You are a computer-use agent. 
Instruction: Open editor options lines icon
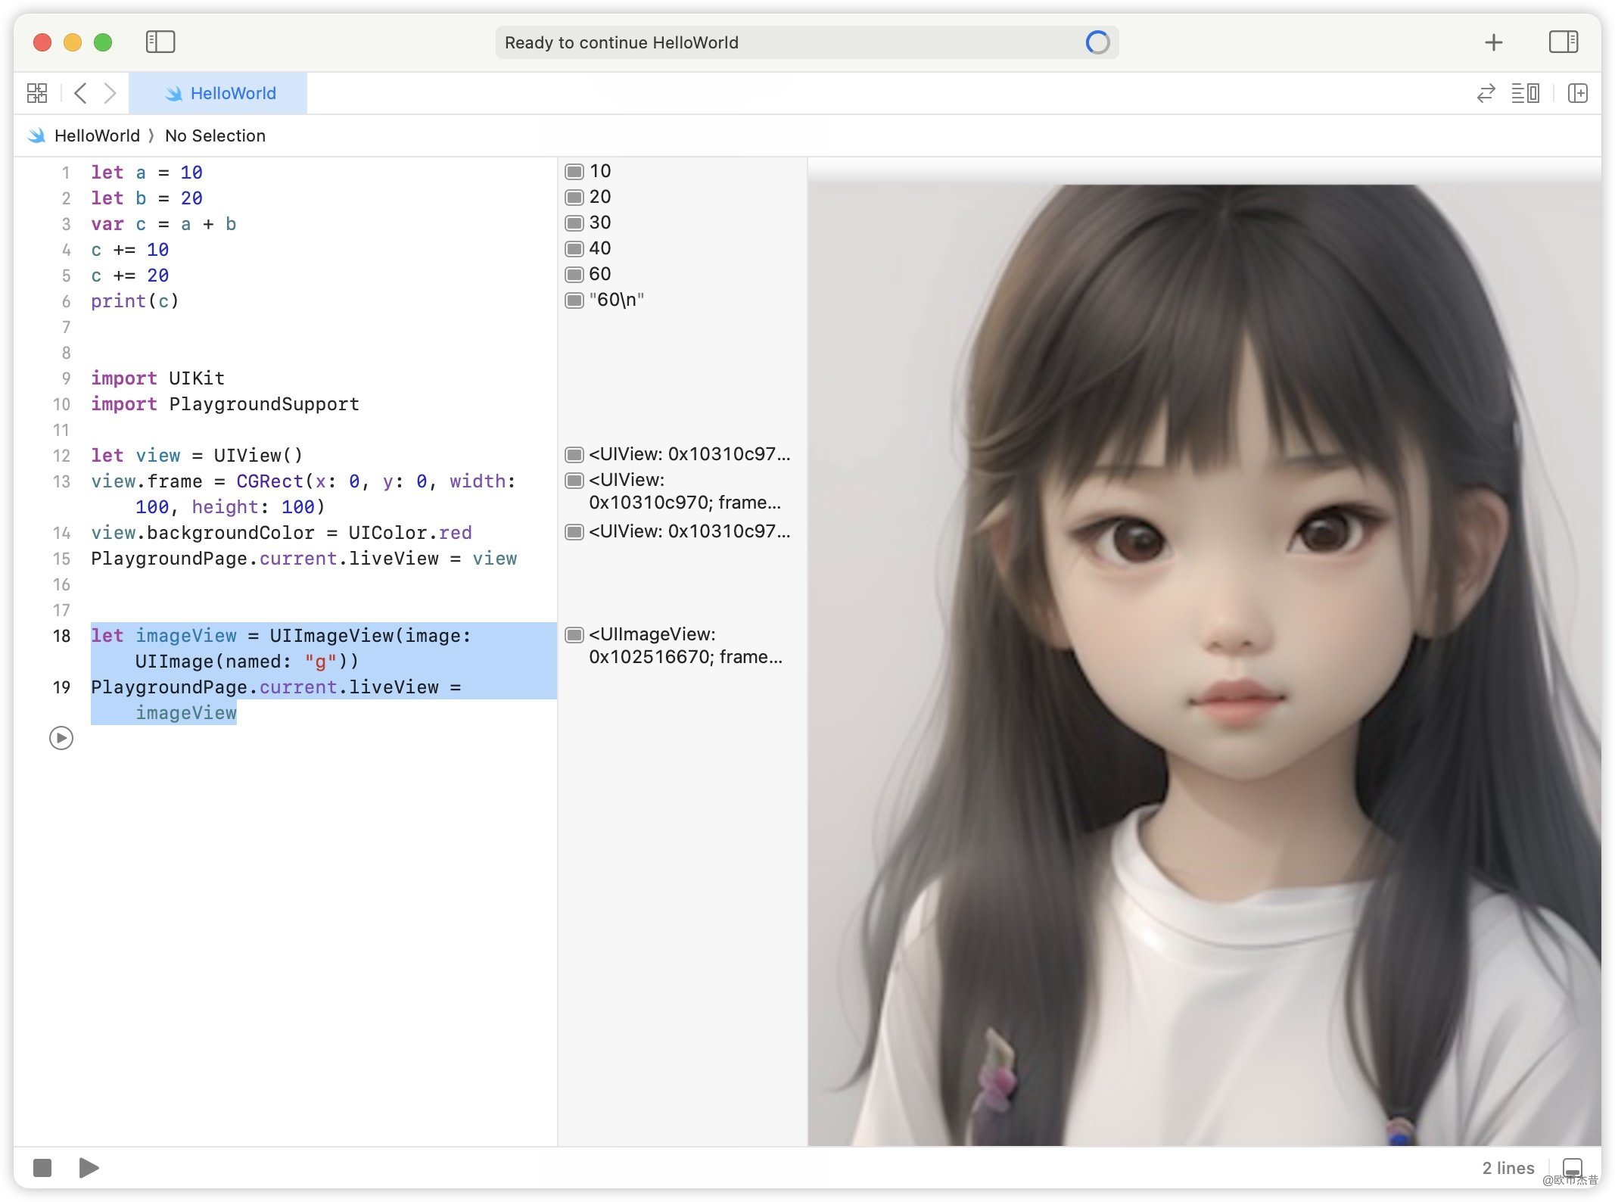point(1525,93)
